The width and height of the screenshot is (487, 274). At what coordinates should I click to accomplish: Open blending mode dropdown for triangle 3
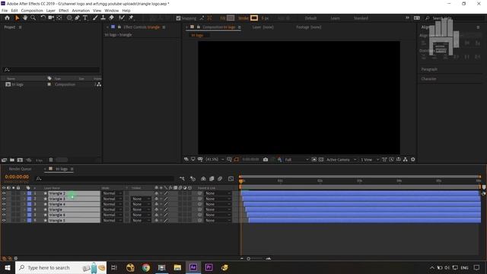(112, 199)
